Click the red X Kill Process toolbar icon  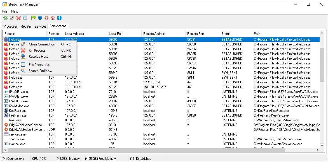pyautogui.click(x=18, y=18)
